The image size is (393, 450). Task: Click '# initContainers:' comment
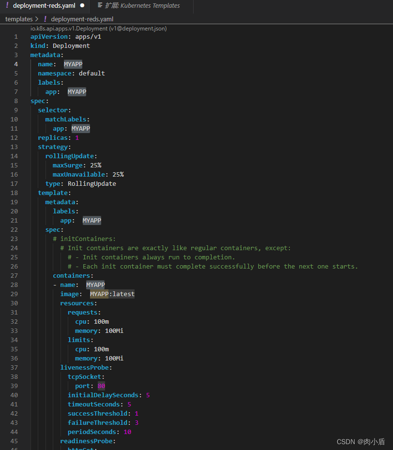tap(84, 239)
